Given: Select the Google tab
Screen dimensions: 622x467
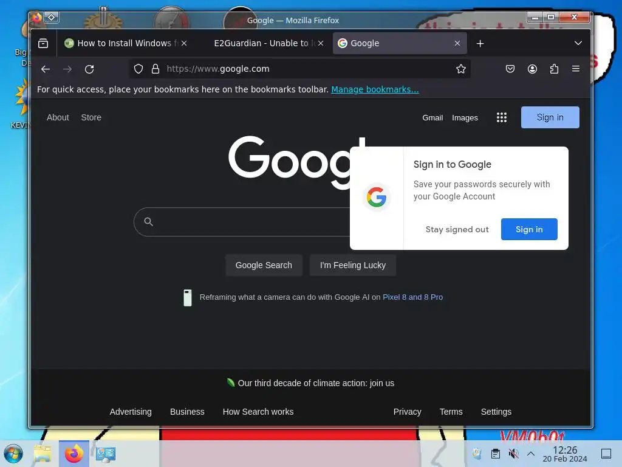Looking at the screenshot, I should 400,43.
